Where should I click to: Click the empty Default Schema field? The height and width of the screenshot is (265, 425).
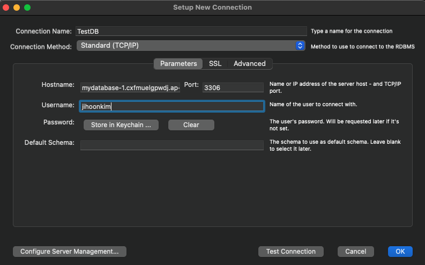(172, 145)
